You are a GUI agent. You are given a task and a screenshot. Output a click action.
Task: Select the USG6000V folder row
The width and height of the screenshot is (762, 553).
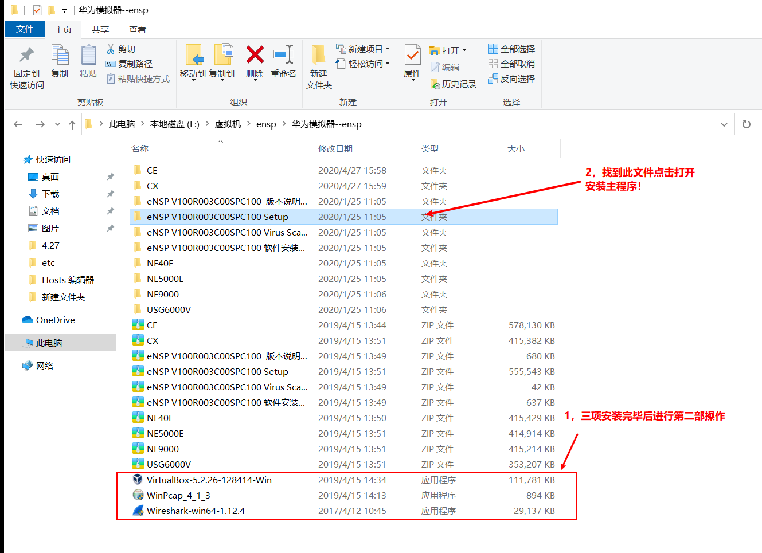tap(343, 309)
